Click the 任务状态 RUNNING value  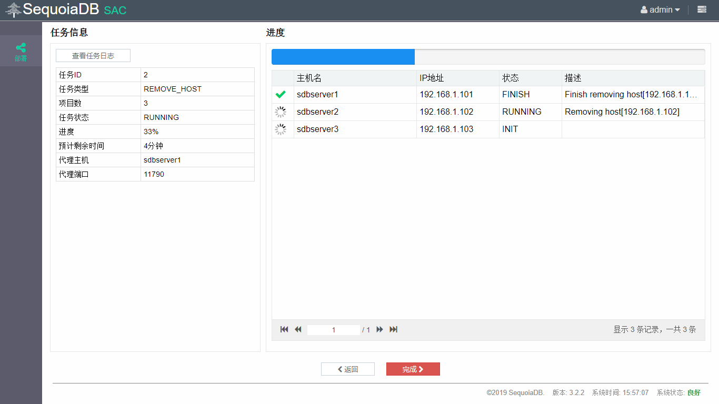(x=161, y=118)
